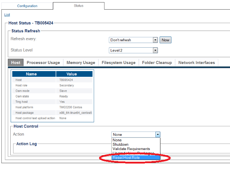Show the Network Interfaces tab
This screenshot has width=230, height=171.
(197, 63)
